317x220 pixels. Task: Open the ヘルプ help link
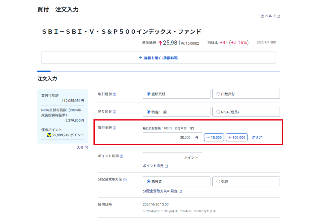click(x=270, y=16)
